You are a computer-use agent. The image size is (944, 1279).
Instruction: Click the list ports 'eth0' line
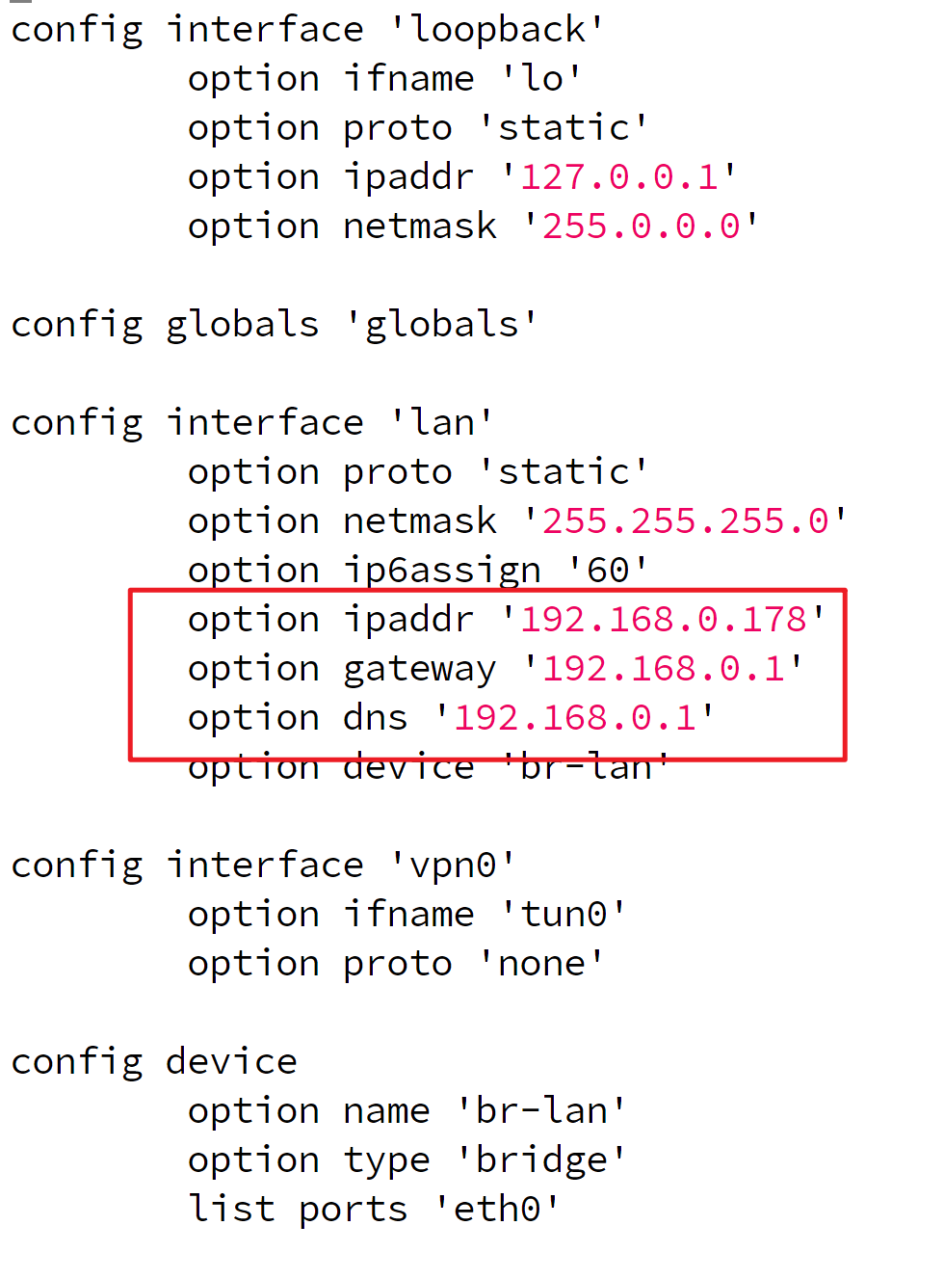[374, 1210]
